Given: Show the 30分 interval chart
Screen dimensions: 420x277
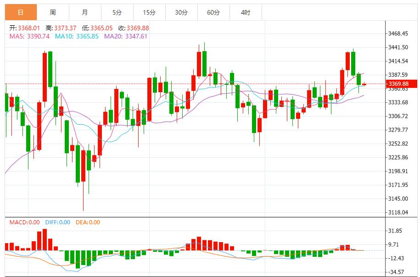Looking at the screenshot, I should pos(181,12).
